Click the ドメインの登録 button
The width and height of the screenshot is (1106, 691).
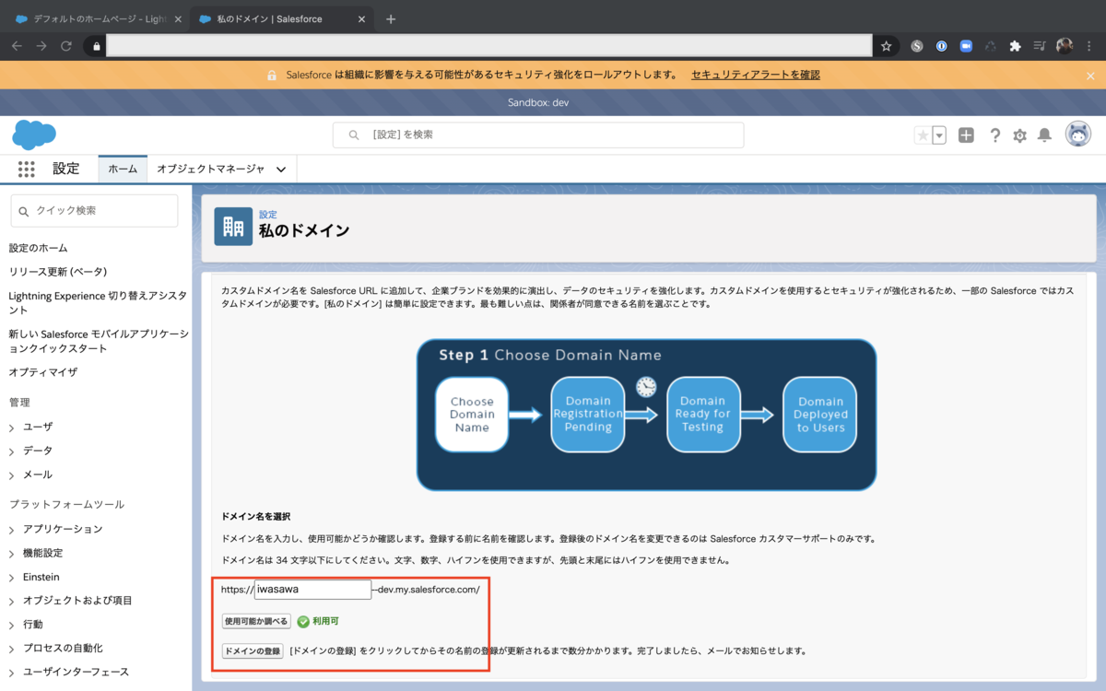253,651
